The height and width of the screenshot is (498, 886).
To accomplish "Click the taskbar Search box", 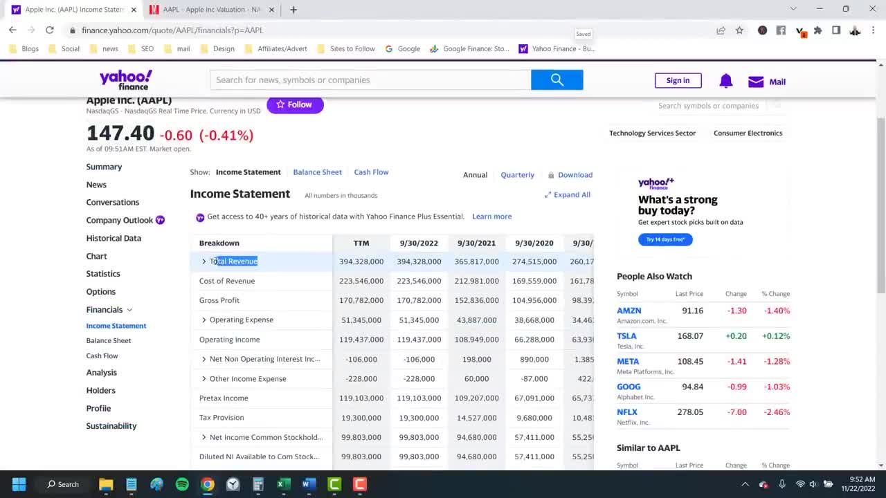I will click(62, 484).
